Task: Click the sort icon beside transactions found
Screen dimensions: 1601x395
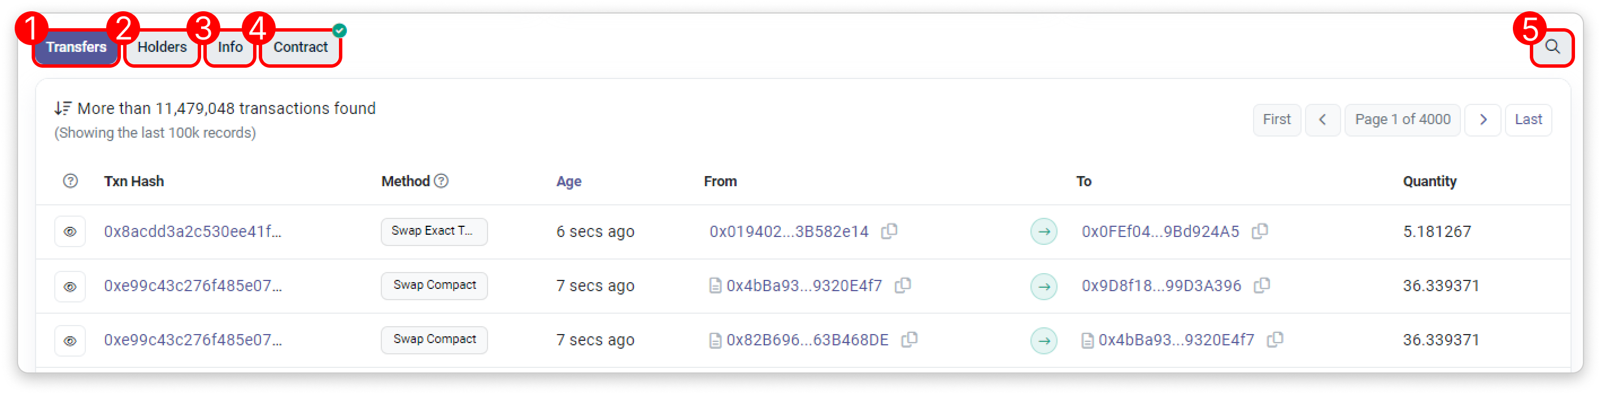Action: [x=63, y=109]
